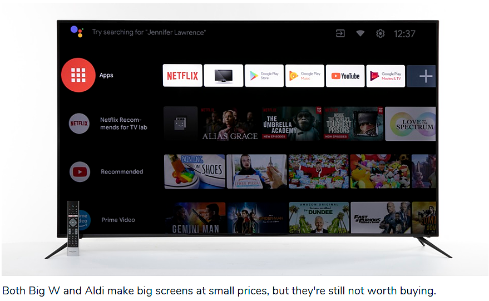Click the input source icon
This screenshot has width=489, height=301.
pos(340,33)
